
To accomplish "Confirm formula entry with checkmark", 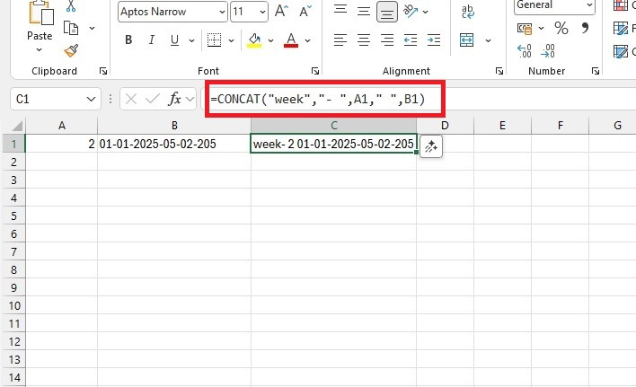I will 153,99.
